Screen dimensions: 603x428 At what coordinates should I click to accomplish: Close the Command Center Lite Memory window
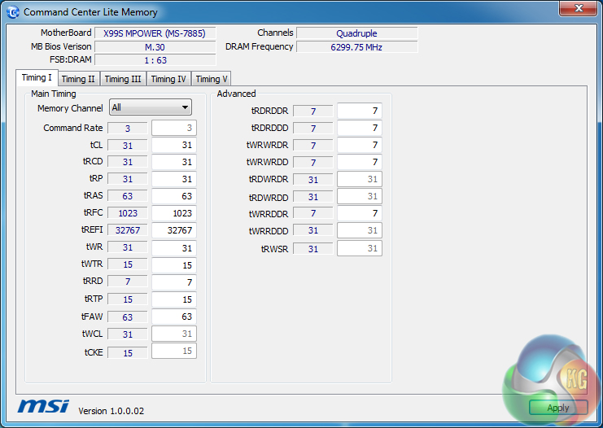click(579, 9)
